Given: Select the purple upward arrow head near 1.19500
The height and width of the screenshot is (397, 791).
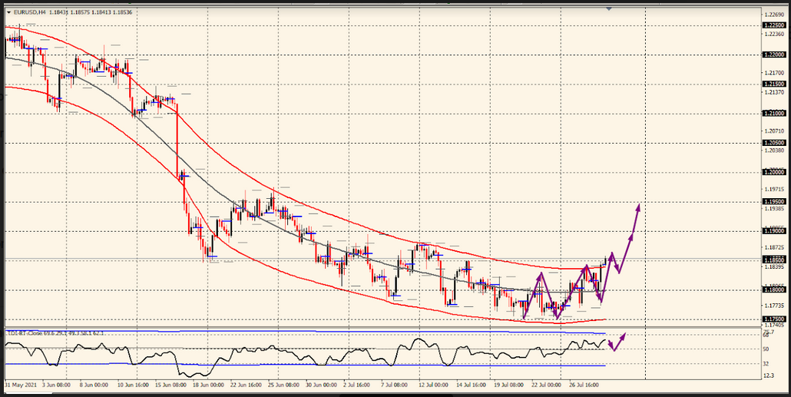Looking at the screenshot, I should (638, 207).
